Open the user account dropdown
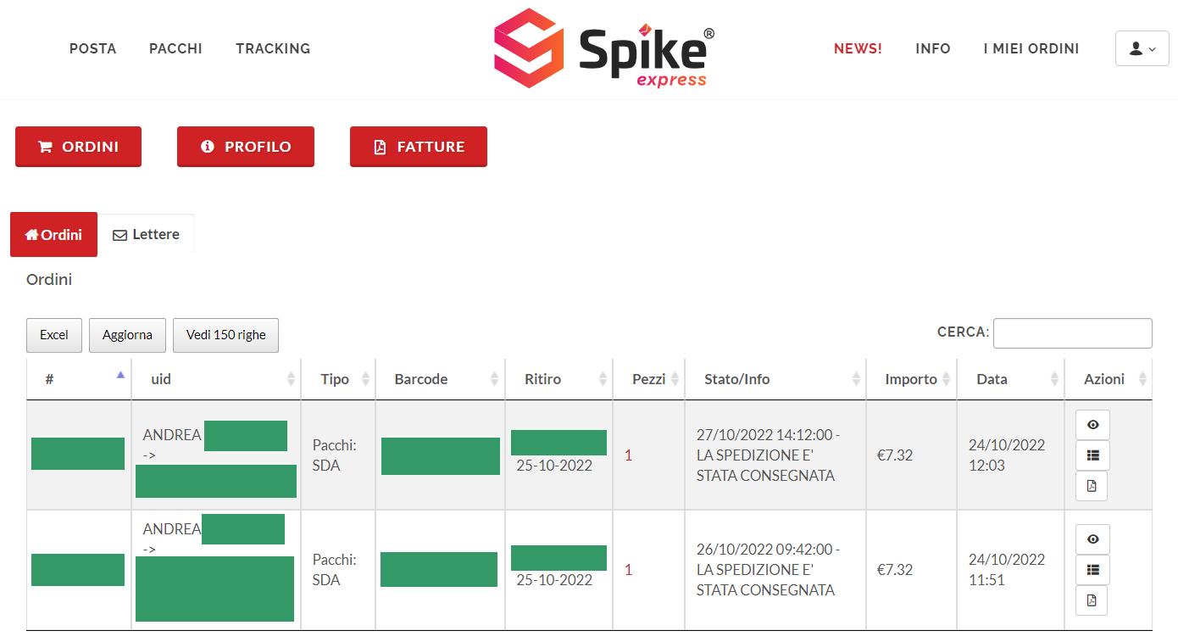Viewport: 1178px width, 642px height. [x=1142, y=48]
